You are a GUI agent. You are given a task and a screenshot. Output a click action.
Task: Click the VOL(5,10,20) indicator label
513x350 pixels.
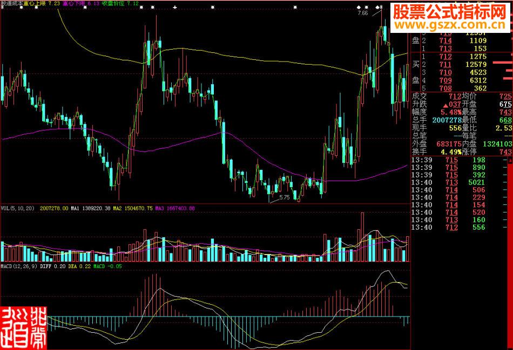17,208
